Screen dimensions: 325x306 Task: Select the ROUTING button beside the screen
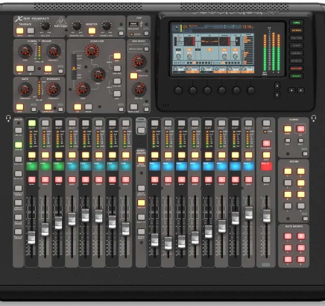(x=296, y=38)
